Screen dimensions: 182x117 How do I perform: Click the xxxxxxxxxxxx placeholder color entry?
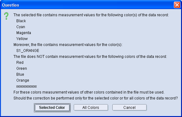[27, 86]
